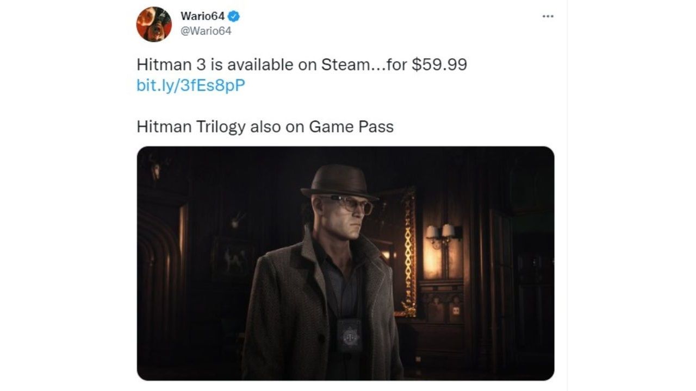This screenshot has width=696, height=391.
Task: Open the attached Hitman screenshot image
Action: coord(345,263)
